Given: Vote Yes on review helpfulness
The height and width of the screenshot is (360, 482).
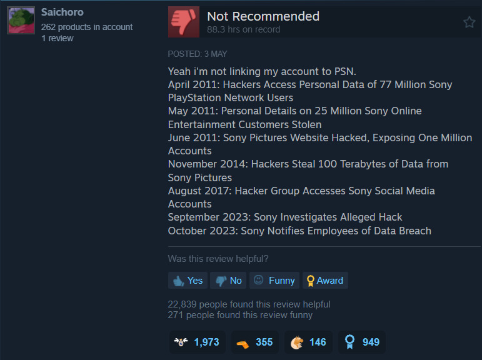Looking at the screenshot, I should pos(188,281).
